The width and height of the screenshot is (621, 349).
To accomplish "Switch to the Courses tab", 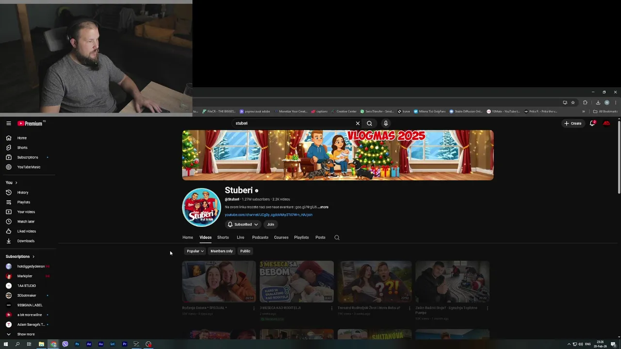I will pos(281,238).
